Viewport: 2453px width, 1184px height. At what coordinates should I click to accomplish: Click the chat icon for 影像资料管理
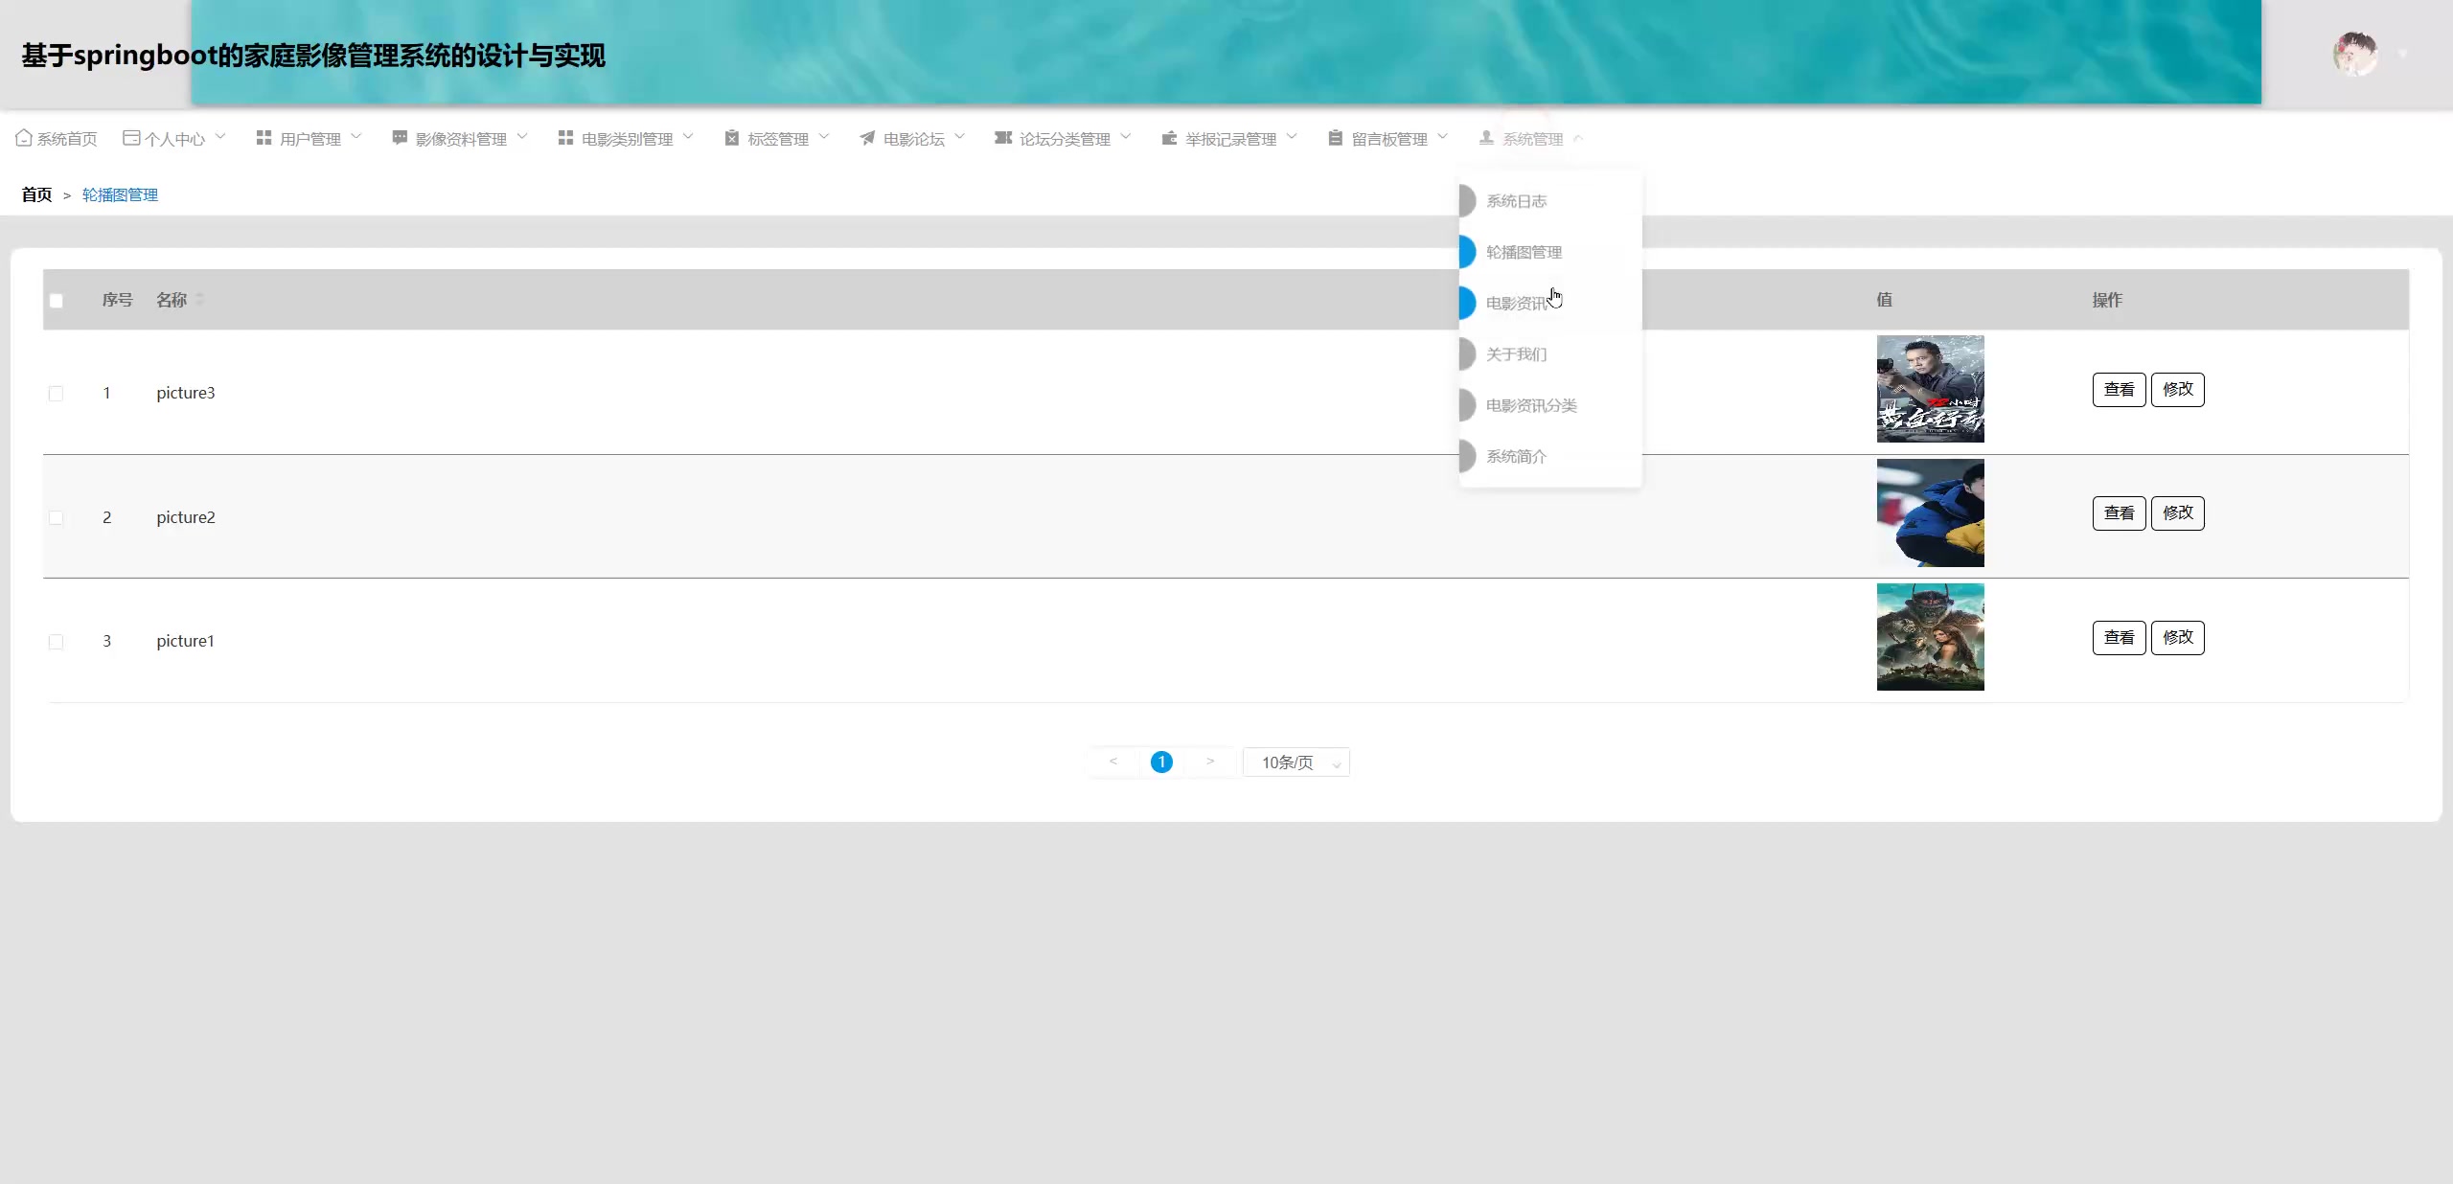tap(400, 138)
